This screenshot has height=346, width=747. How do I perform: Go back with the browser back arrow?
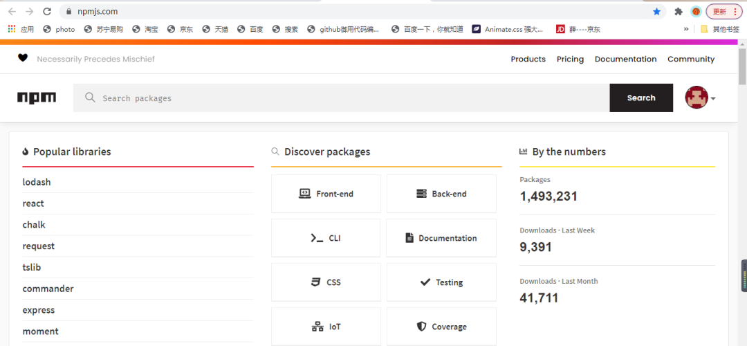12,12
